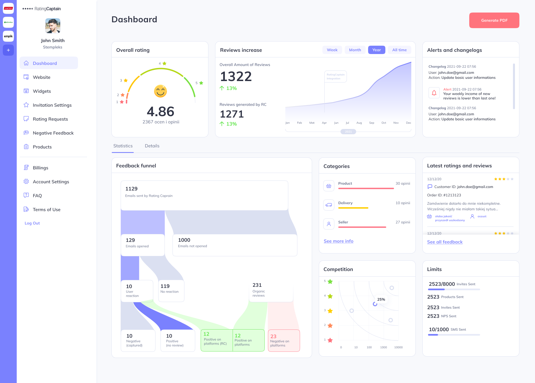Select the All time range
Screen dimensions: 535x383
click(x=400, y=50)
